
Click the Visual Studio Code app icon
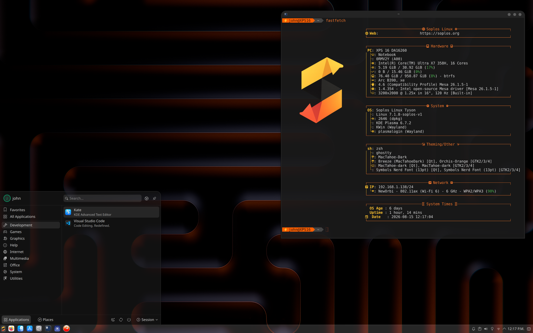[x=68, y=223]
